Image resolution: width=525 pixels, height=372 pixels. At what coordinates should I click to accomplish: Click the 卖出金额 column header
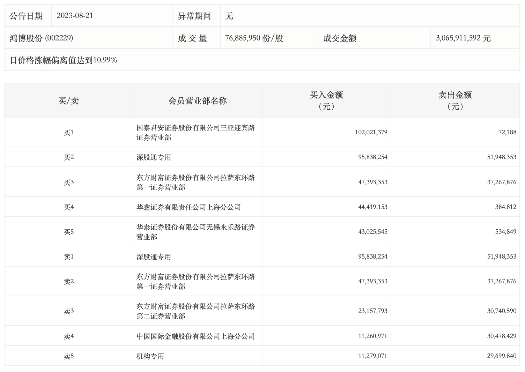click(x=455, y=101)
